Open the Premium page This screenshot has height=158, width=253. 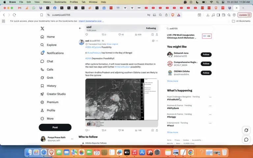[x=49, y=102]
